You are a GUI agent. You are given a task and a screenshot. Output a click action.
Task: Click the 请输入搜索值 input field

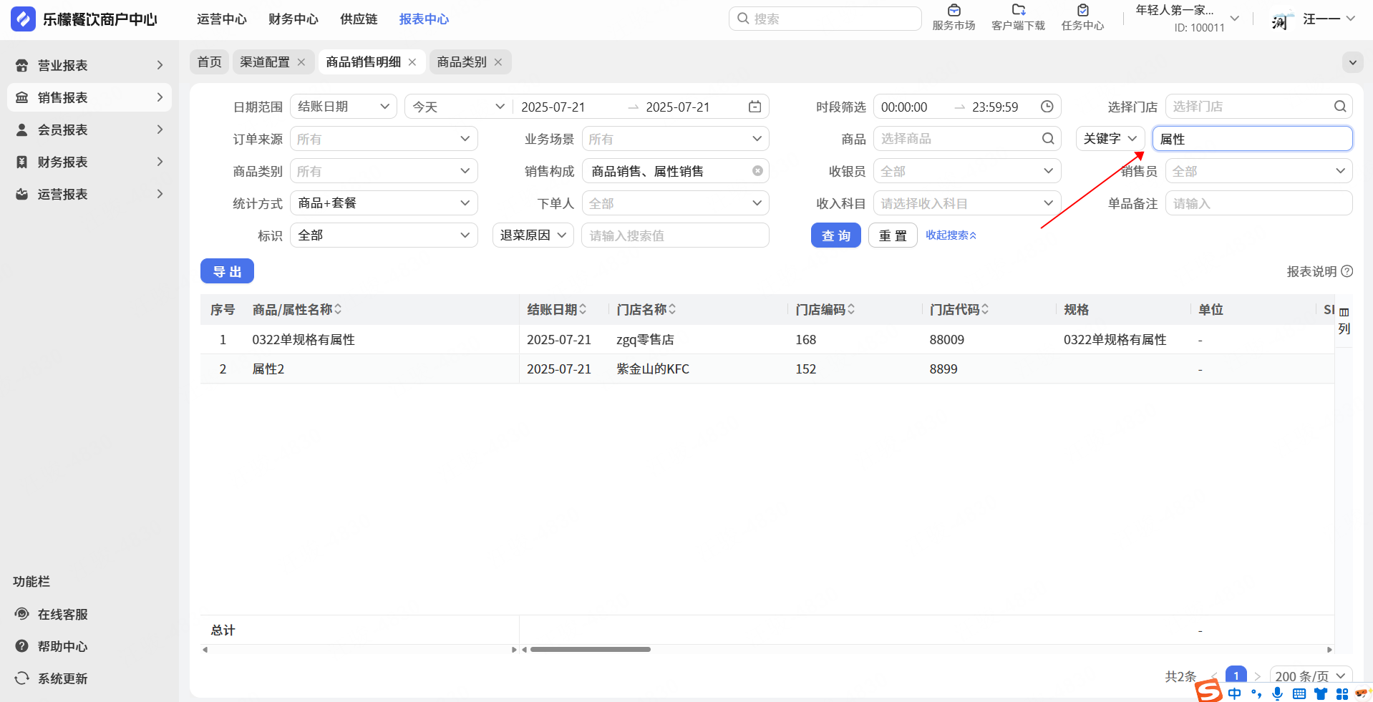click(675, 235)
